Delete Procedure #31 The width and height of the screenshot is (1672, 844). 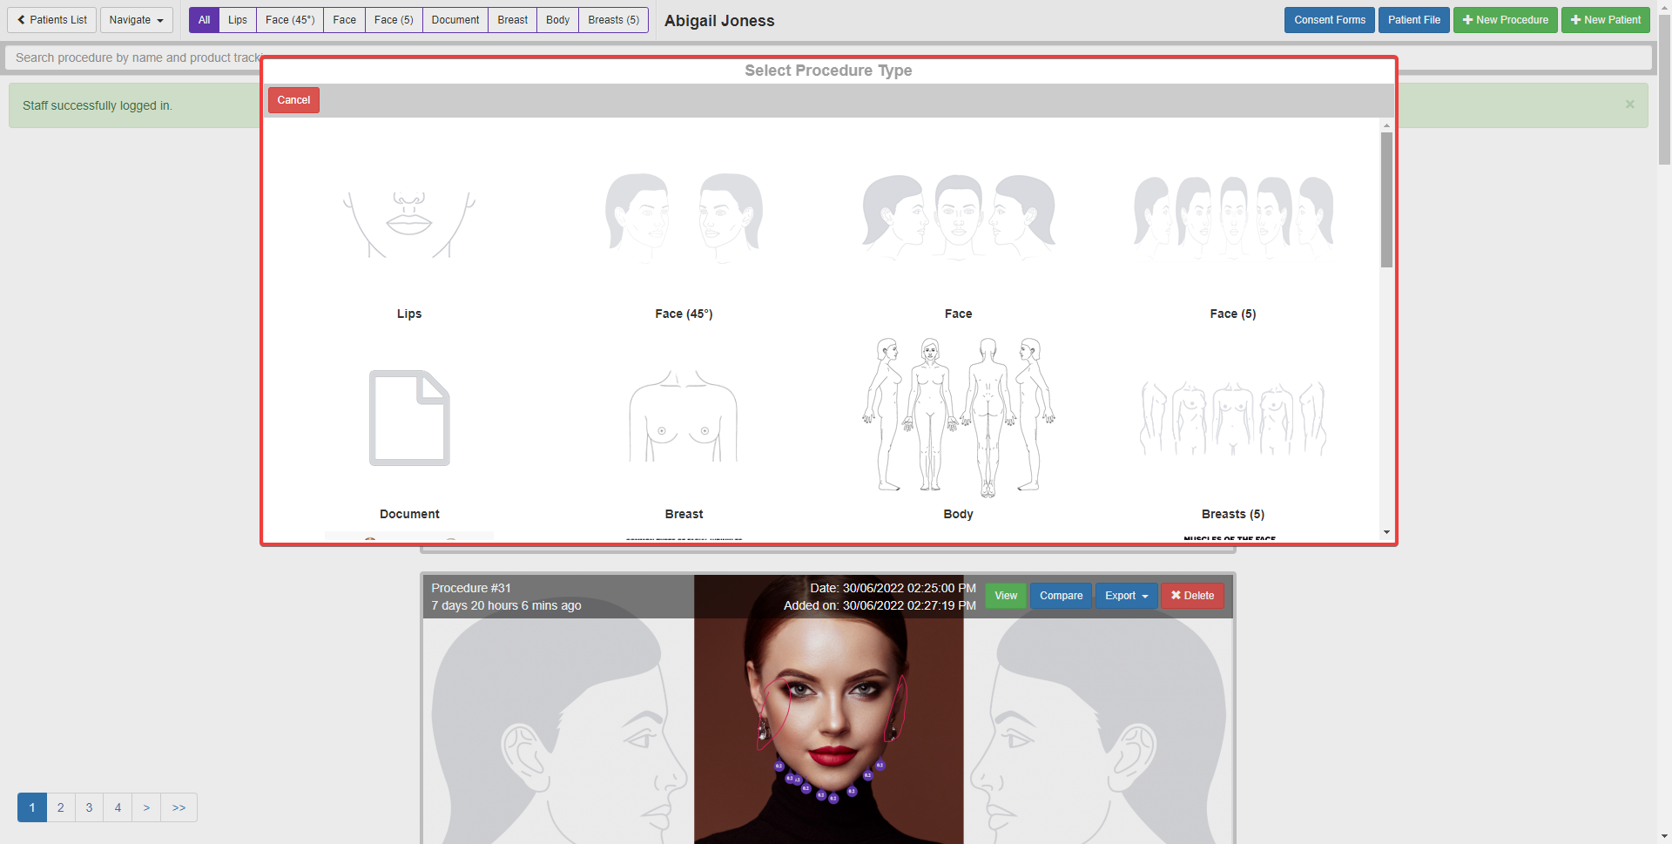(x=1192, y=596)
